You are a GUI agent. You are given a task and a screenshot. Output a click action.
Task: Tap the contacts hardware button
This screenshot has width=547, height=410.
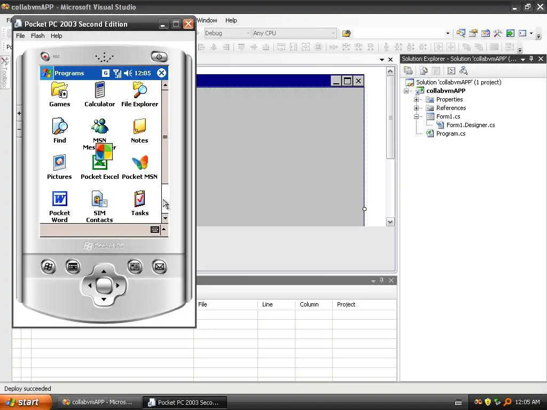[135, 267]
